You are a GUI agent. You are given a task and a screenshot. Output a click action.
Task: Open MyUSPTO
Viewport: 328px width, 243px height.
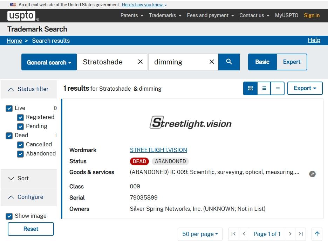click(287, 15)
